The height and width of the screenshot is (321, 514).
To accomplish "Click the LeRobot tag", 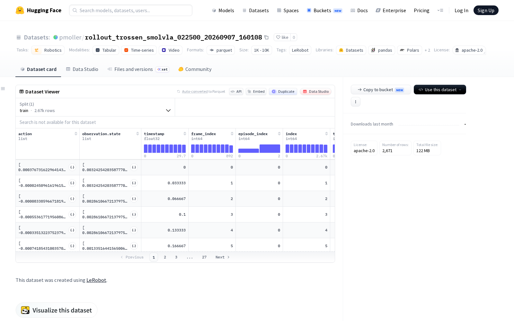I will [300, 50].
